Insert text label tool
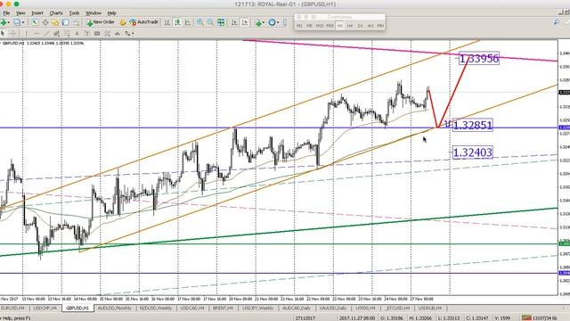This screenshot has height=321, width=570. tap(87, 33)
